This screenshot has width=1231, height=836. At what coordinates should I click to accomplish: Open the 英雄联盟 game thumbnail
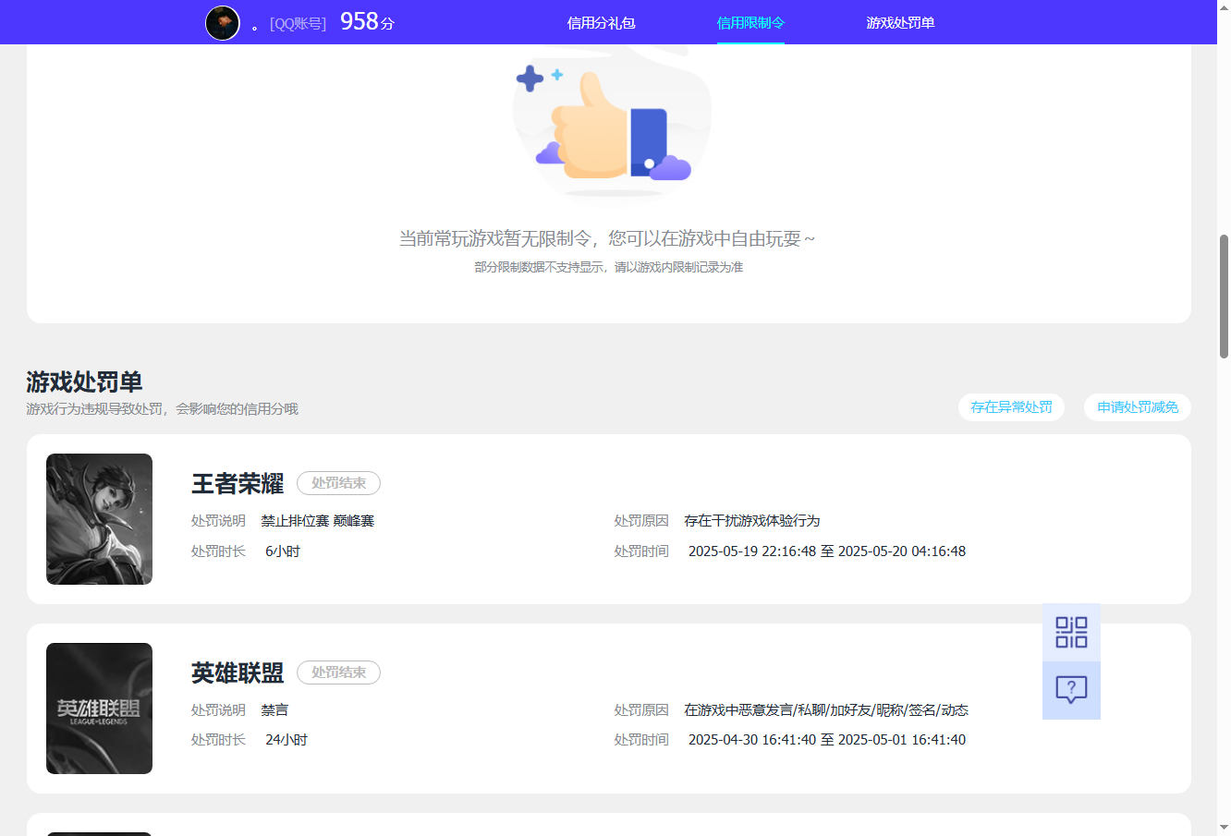99,709
